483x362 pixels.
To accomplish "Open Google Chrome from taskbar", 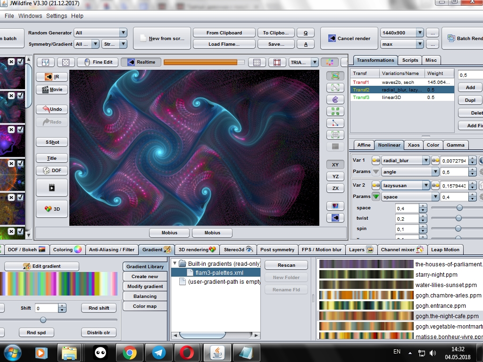I will (130, 353).
